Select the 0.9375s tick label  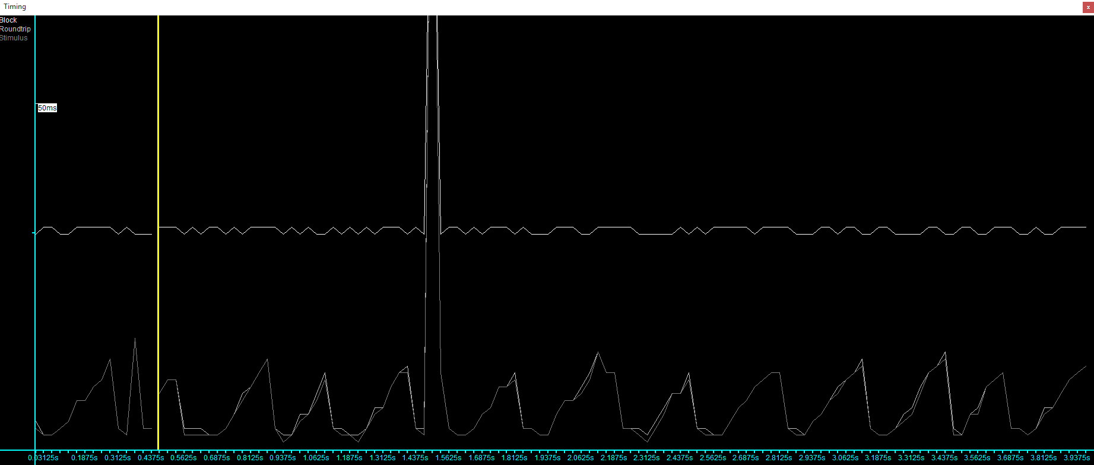coord(283,458)
